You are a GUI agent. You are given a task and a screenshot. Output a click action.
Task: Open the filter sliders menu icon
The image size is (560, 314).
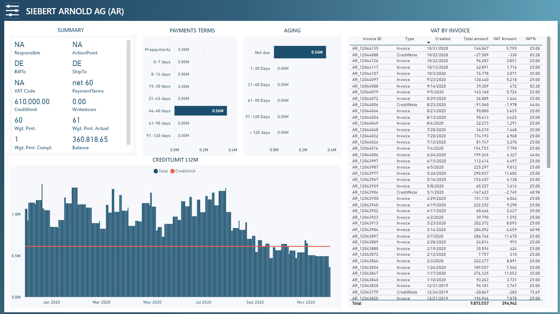pos(12,11)
